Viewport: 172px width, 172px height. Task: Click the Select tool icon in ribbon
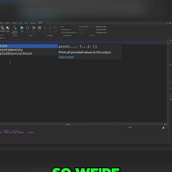pyautogui.click(x=8, y=28)
